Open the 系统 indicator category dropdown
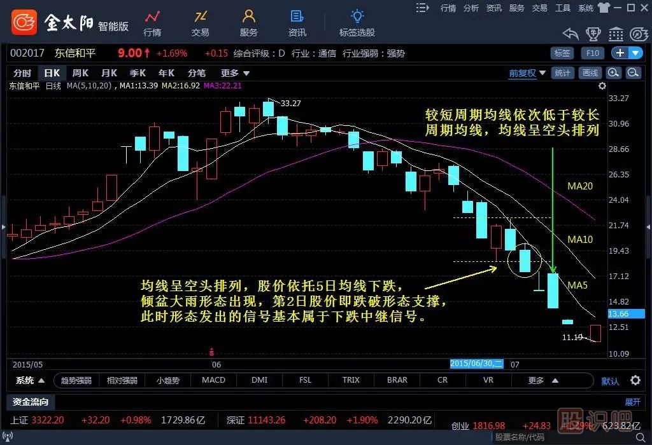This screenshot has width=652, height=445. 27,380
